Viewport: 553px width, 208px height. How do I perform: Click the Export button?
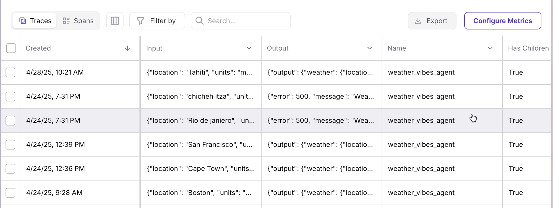432,21
